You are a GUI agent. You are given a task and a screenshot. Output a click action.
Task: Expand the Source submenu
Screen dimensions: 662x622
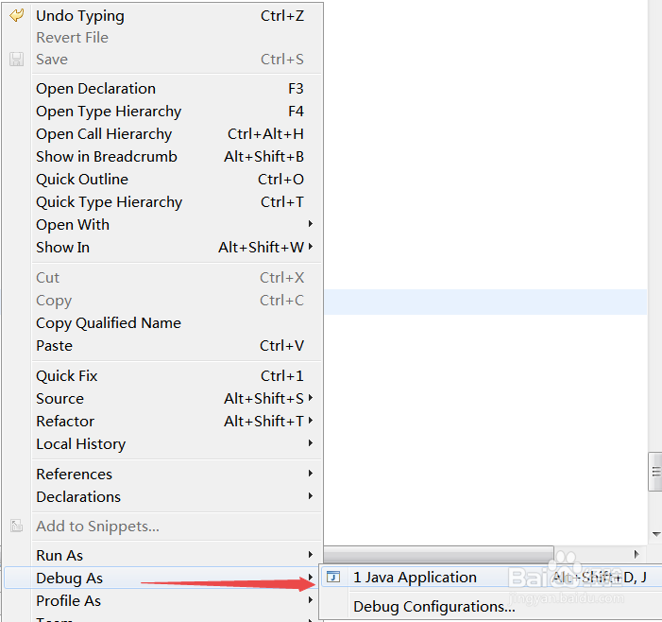(x=177, y=399)
